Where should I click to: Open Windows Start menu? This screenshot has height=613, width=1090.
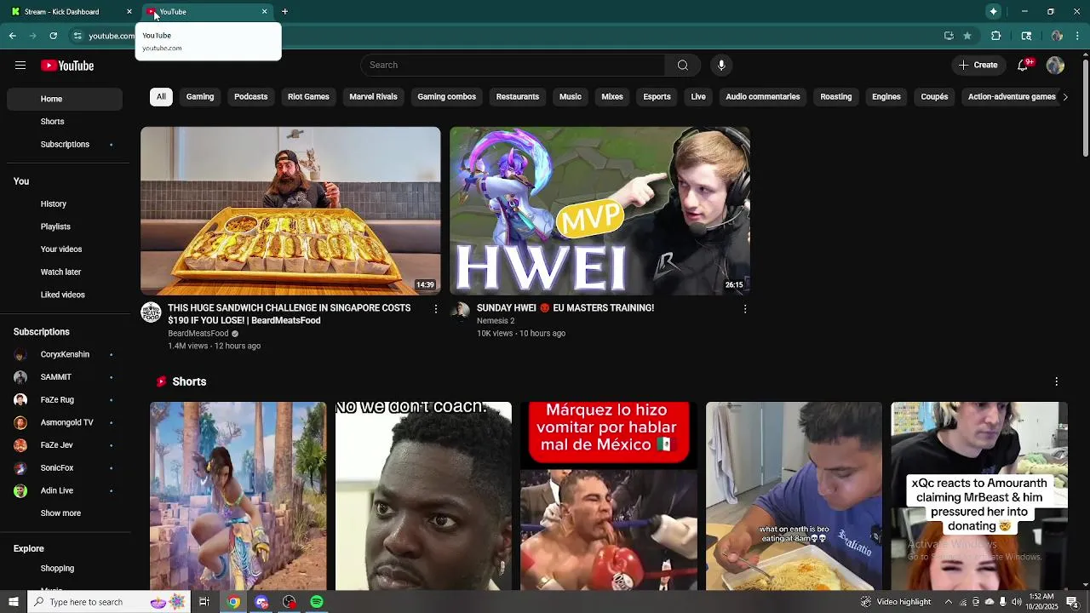(x=14, y=602)
